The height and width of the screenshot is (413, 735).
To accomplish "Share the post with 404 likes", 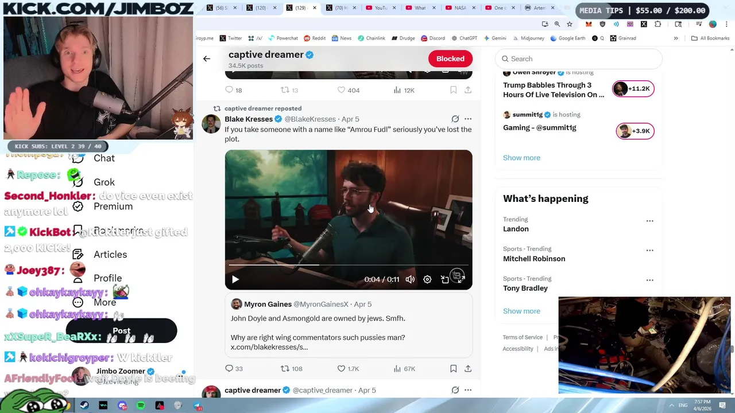I will pos(468,90).
